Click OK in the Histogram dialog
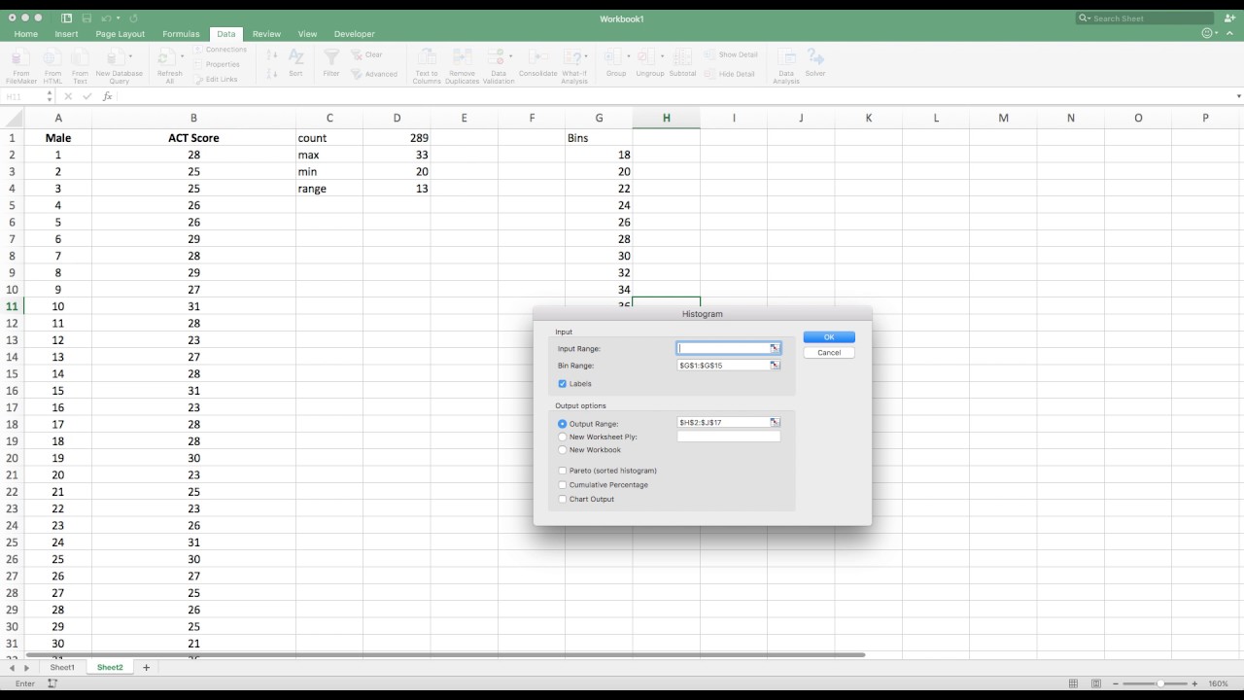Viewport: 1244px width, 700px height. 829,337
